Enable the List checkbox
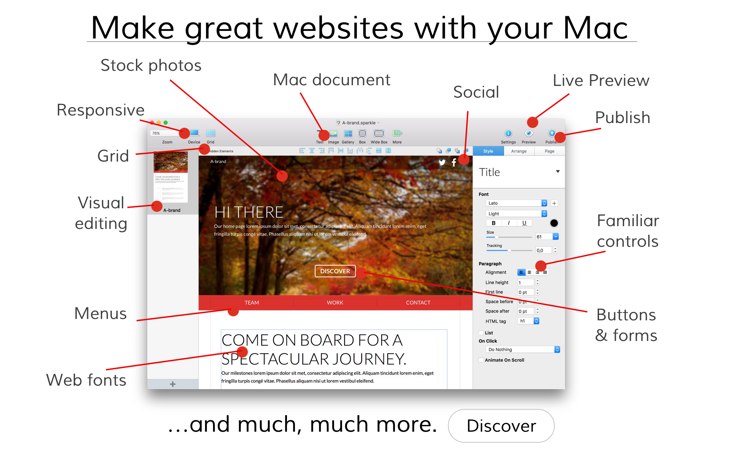Image resolution: width=737 pixels, height=464 pixels. pyautogui.click(x=481, y=333)
